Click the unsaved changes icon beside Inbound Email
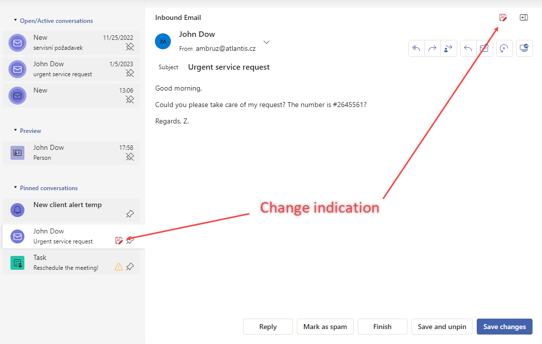 503,17
